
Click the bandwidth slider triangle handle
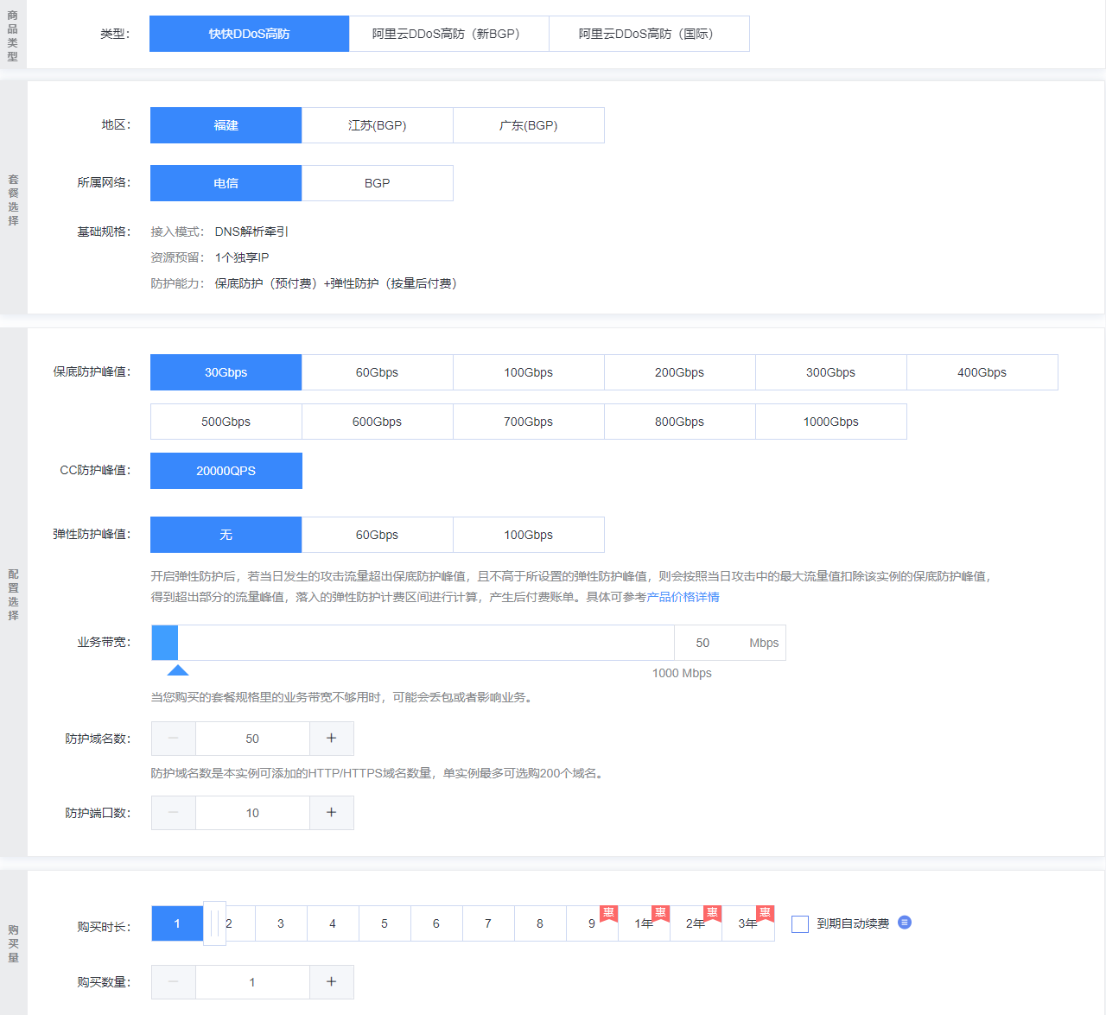pos(177,670)
